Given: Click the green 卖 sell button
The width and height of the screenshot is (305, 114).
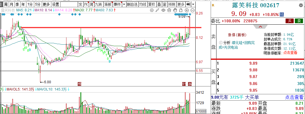Looking at the screenshot, I should point(299,21).
